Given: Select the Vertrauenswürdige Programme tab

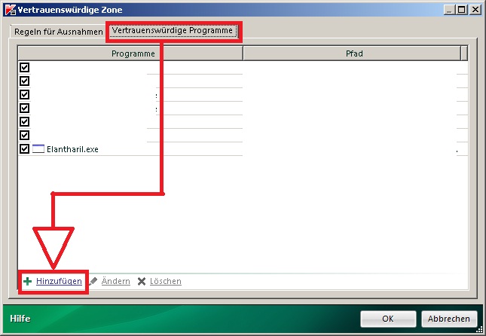Looking at the screenshot, I should (173, 32).
